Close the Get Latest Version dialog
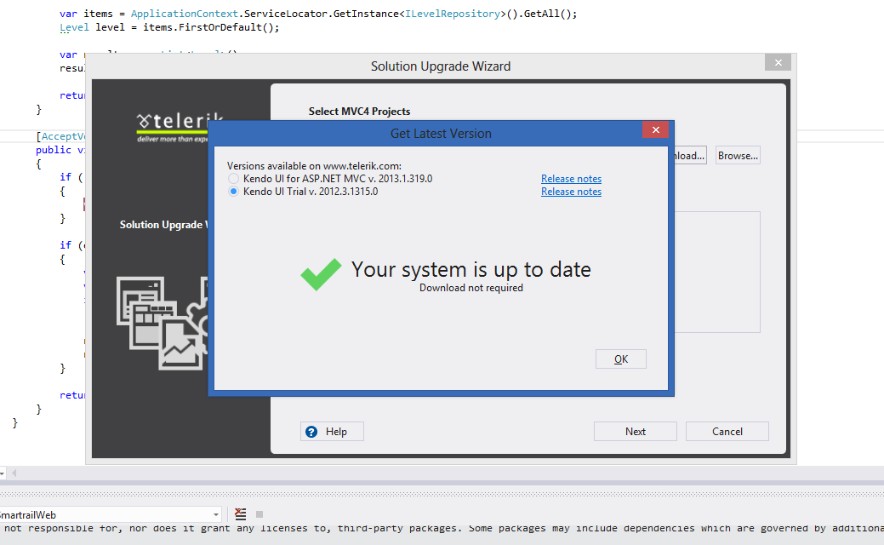884x545 pixels. point(655,129)
